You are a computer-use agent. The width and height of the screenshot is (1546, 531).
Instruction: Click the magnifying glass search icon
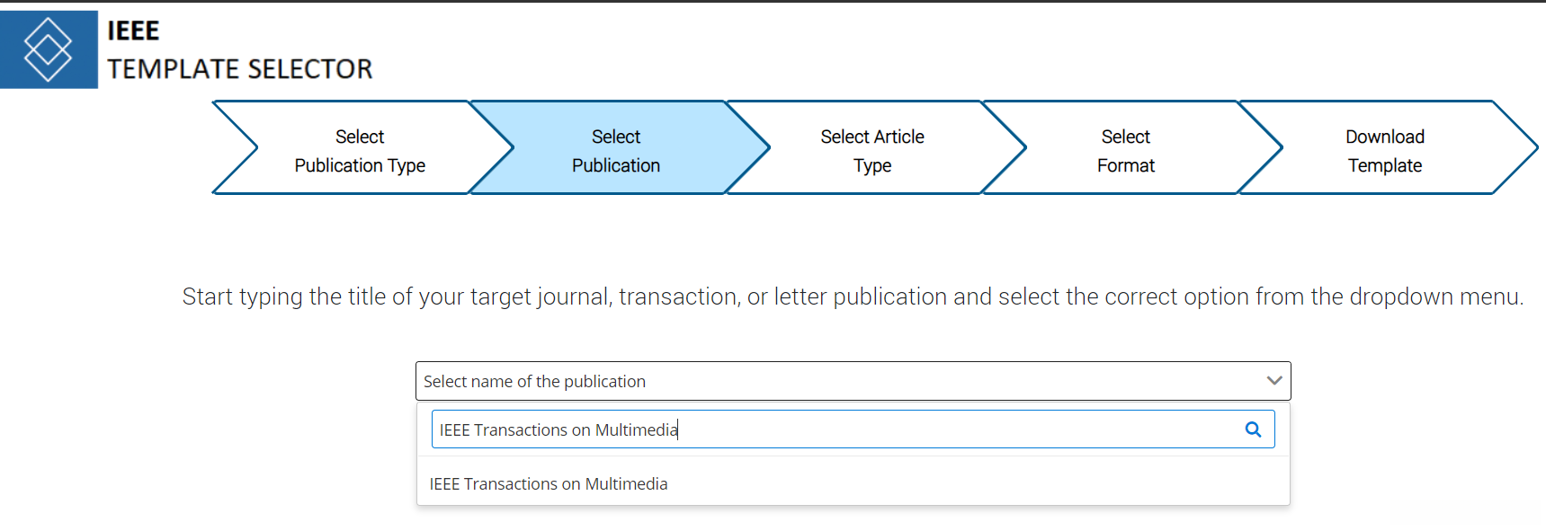(1253, 429)
